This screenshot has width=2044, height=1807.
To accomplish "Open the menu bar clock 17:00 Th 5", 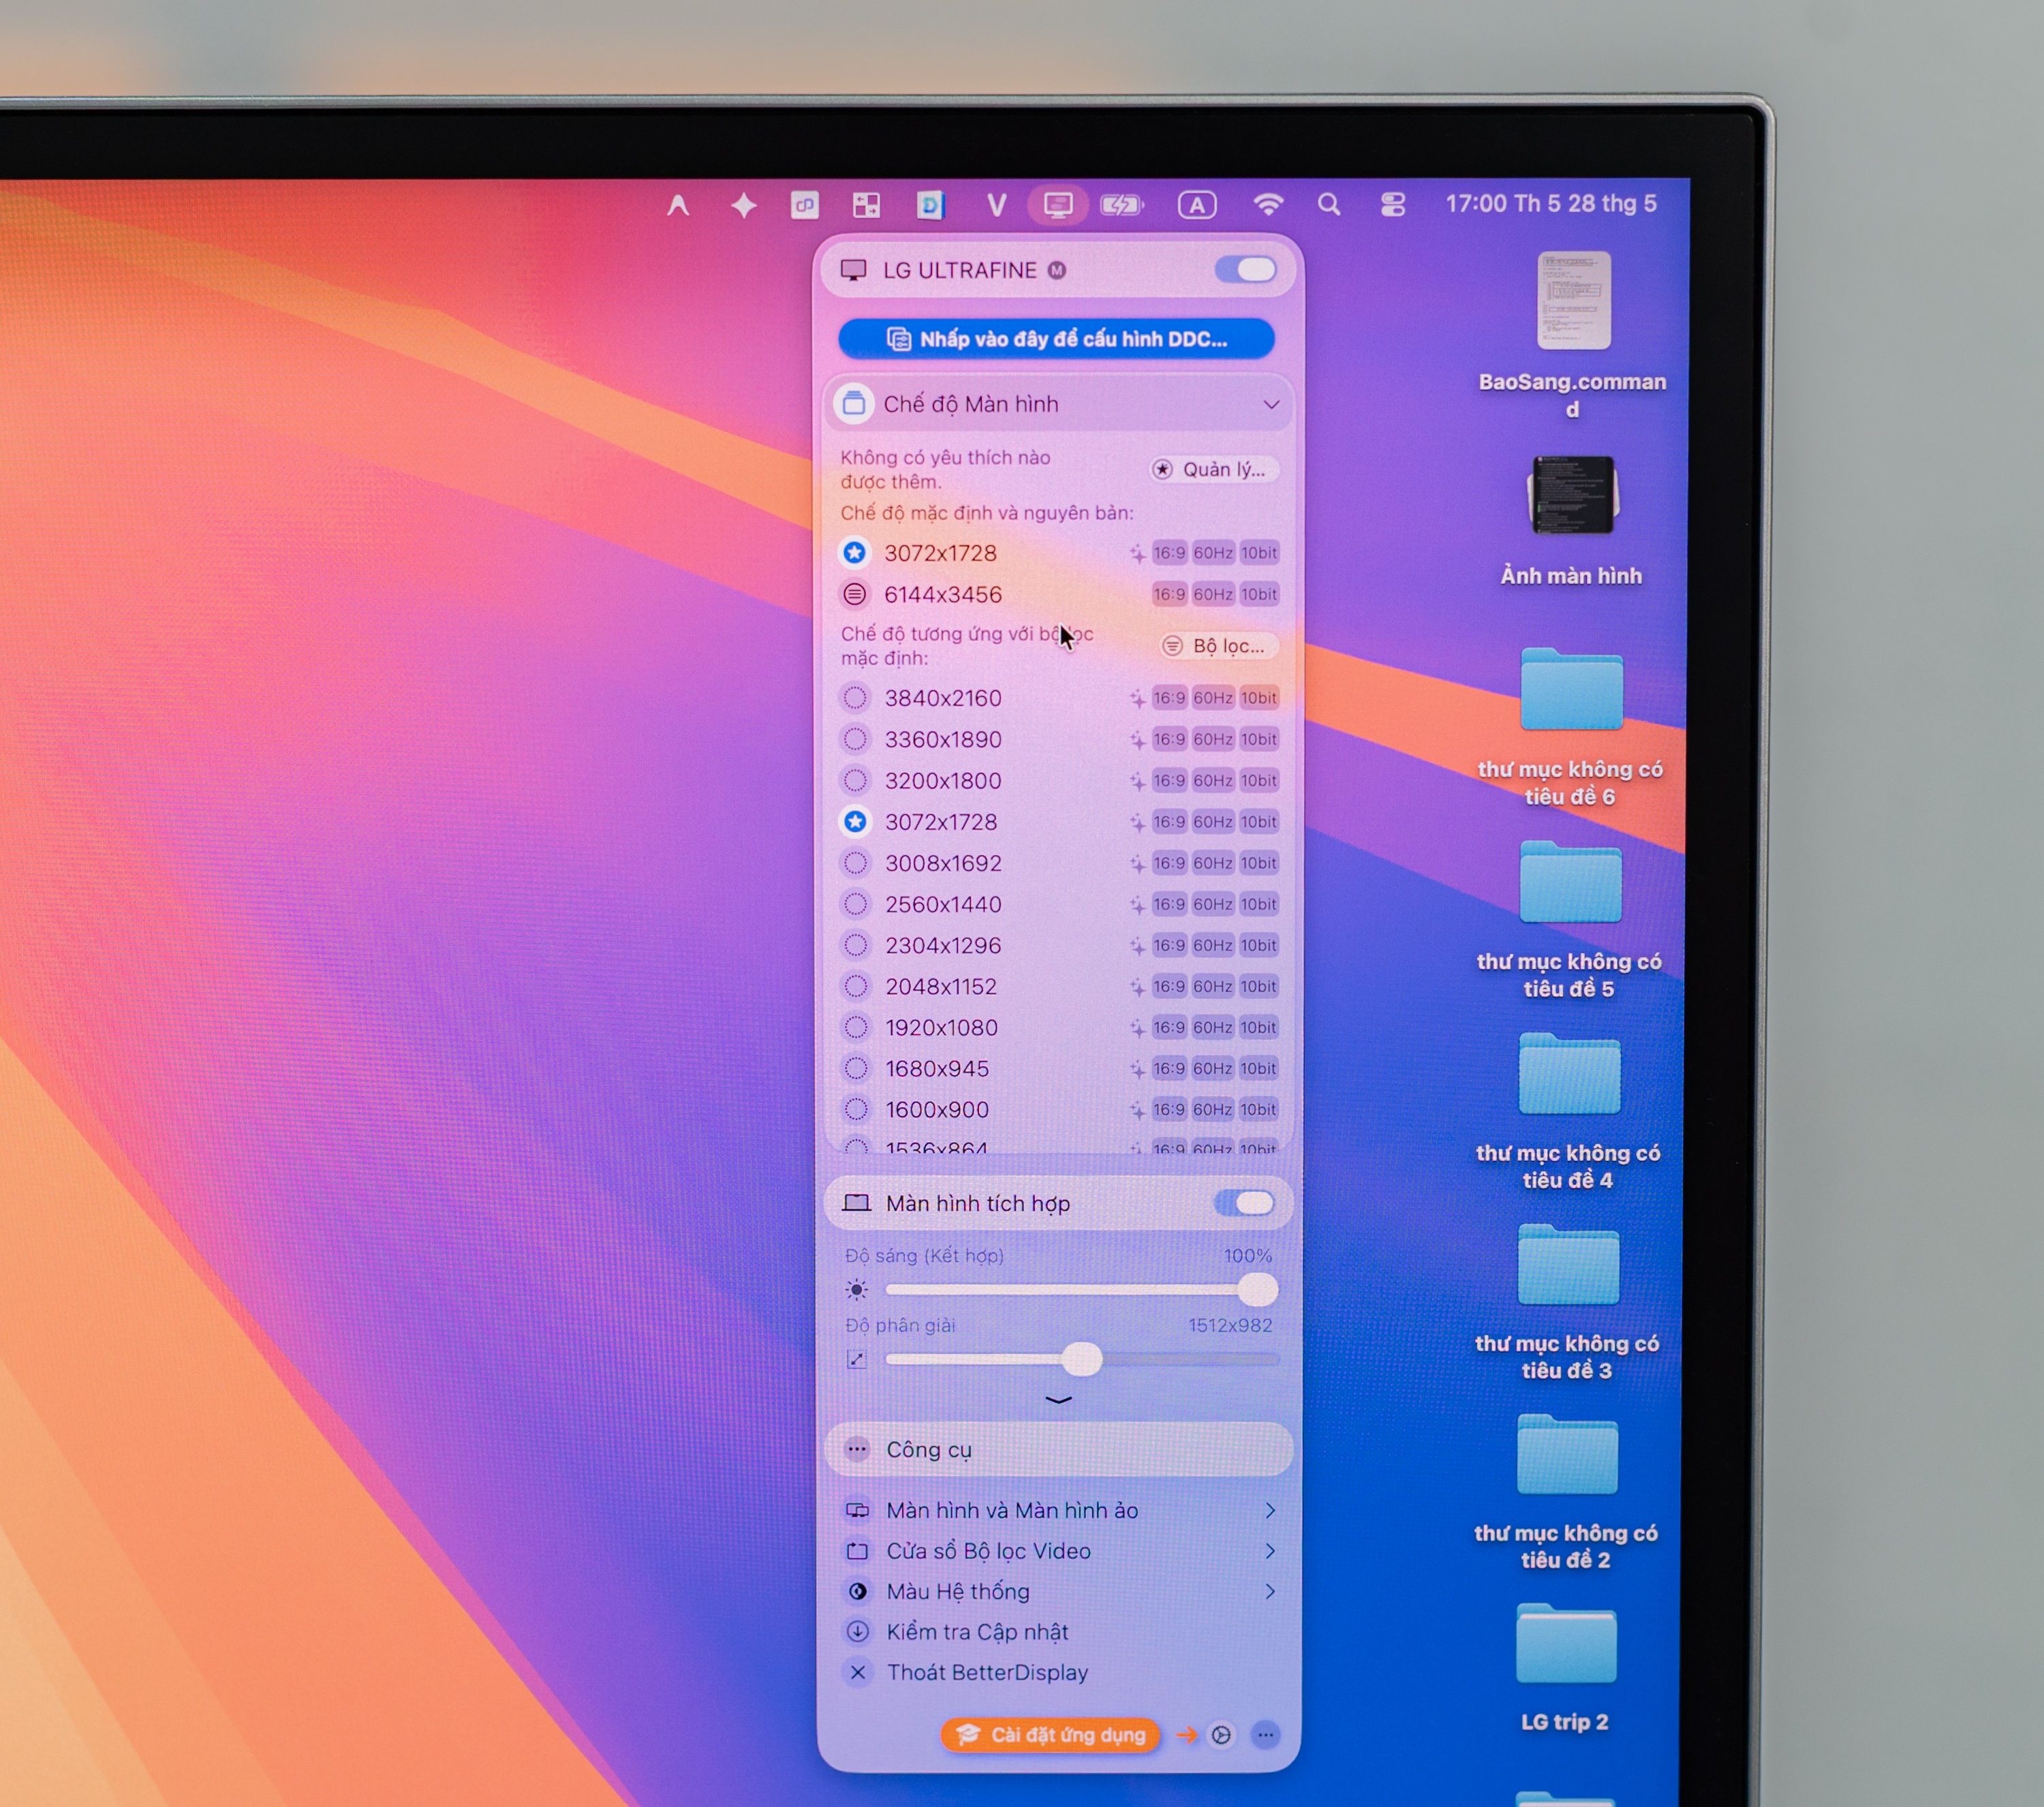I will [x=1551, y=204].
